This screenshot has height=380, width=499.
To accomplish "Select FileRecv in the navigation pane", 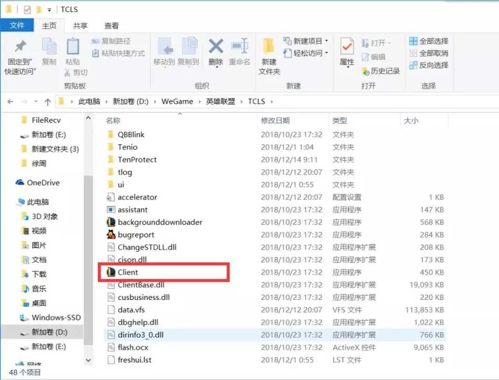I will (x=46, y=120).
